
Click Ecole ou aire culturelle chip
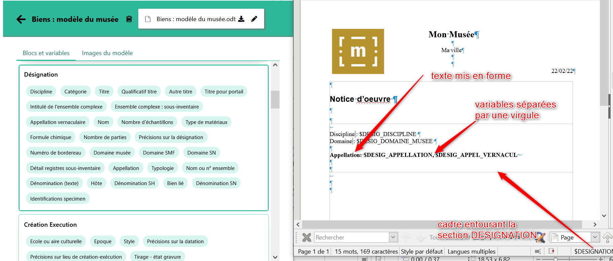(x=56, y=241)
